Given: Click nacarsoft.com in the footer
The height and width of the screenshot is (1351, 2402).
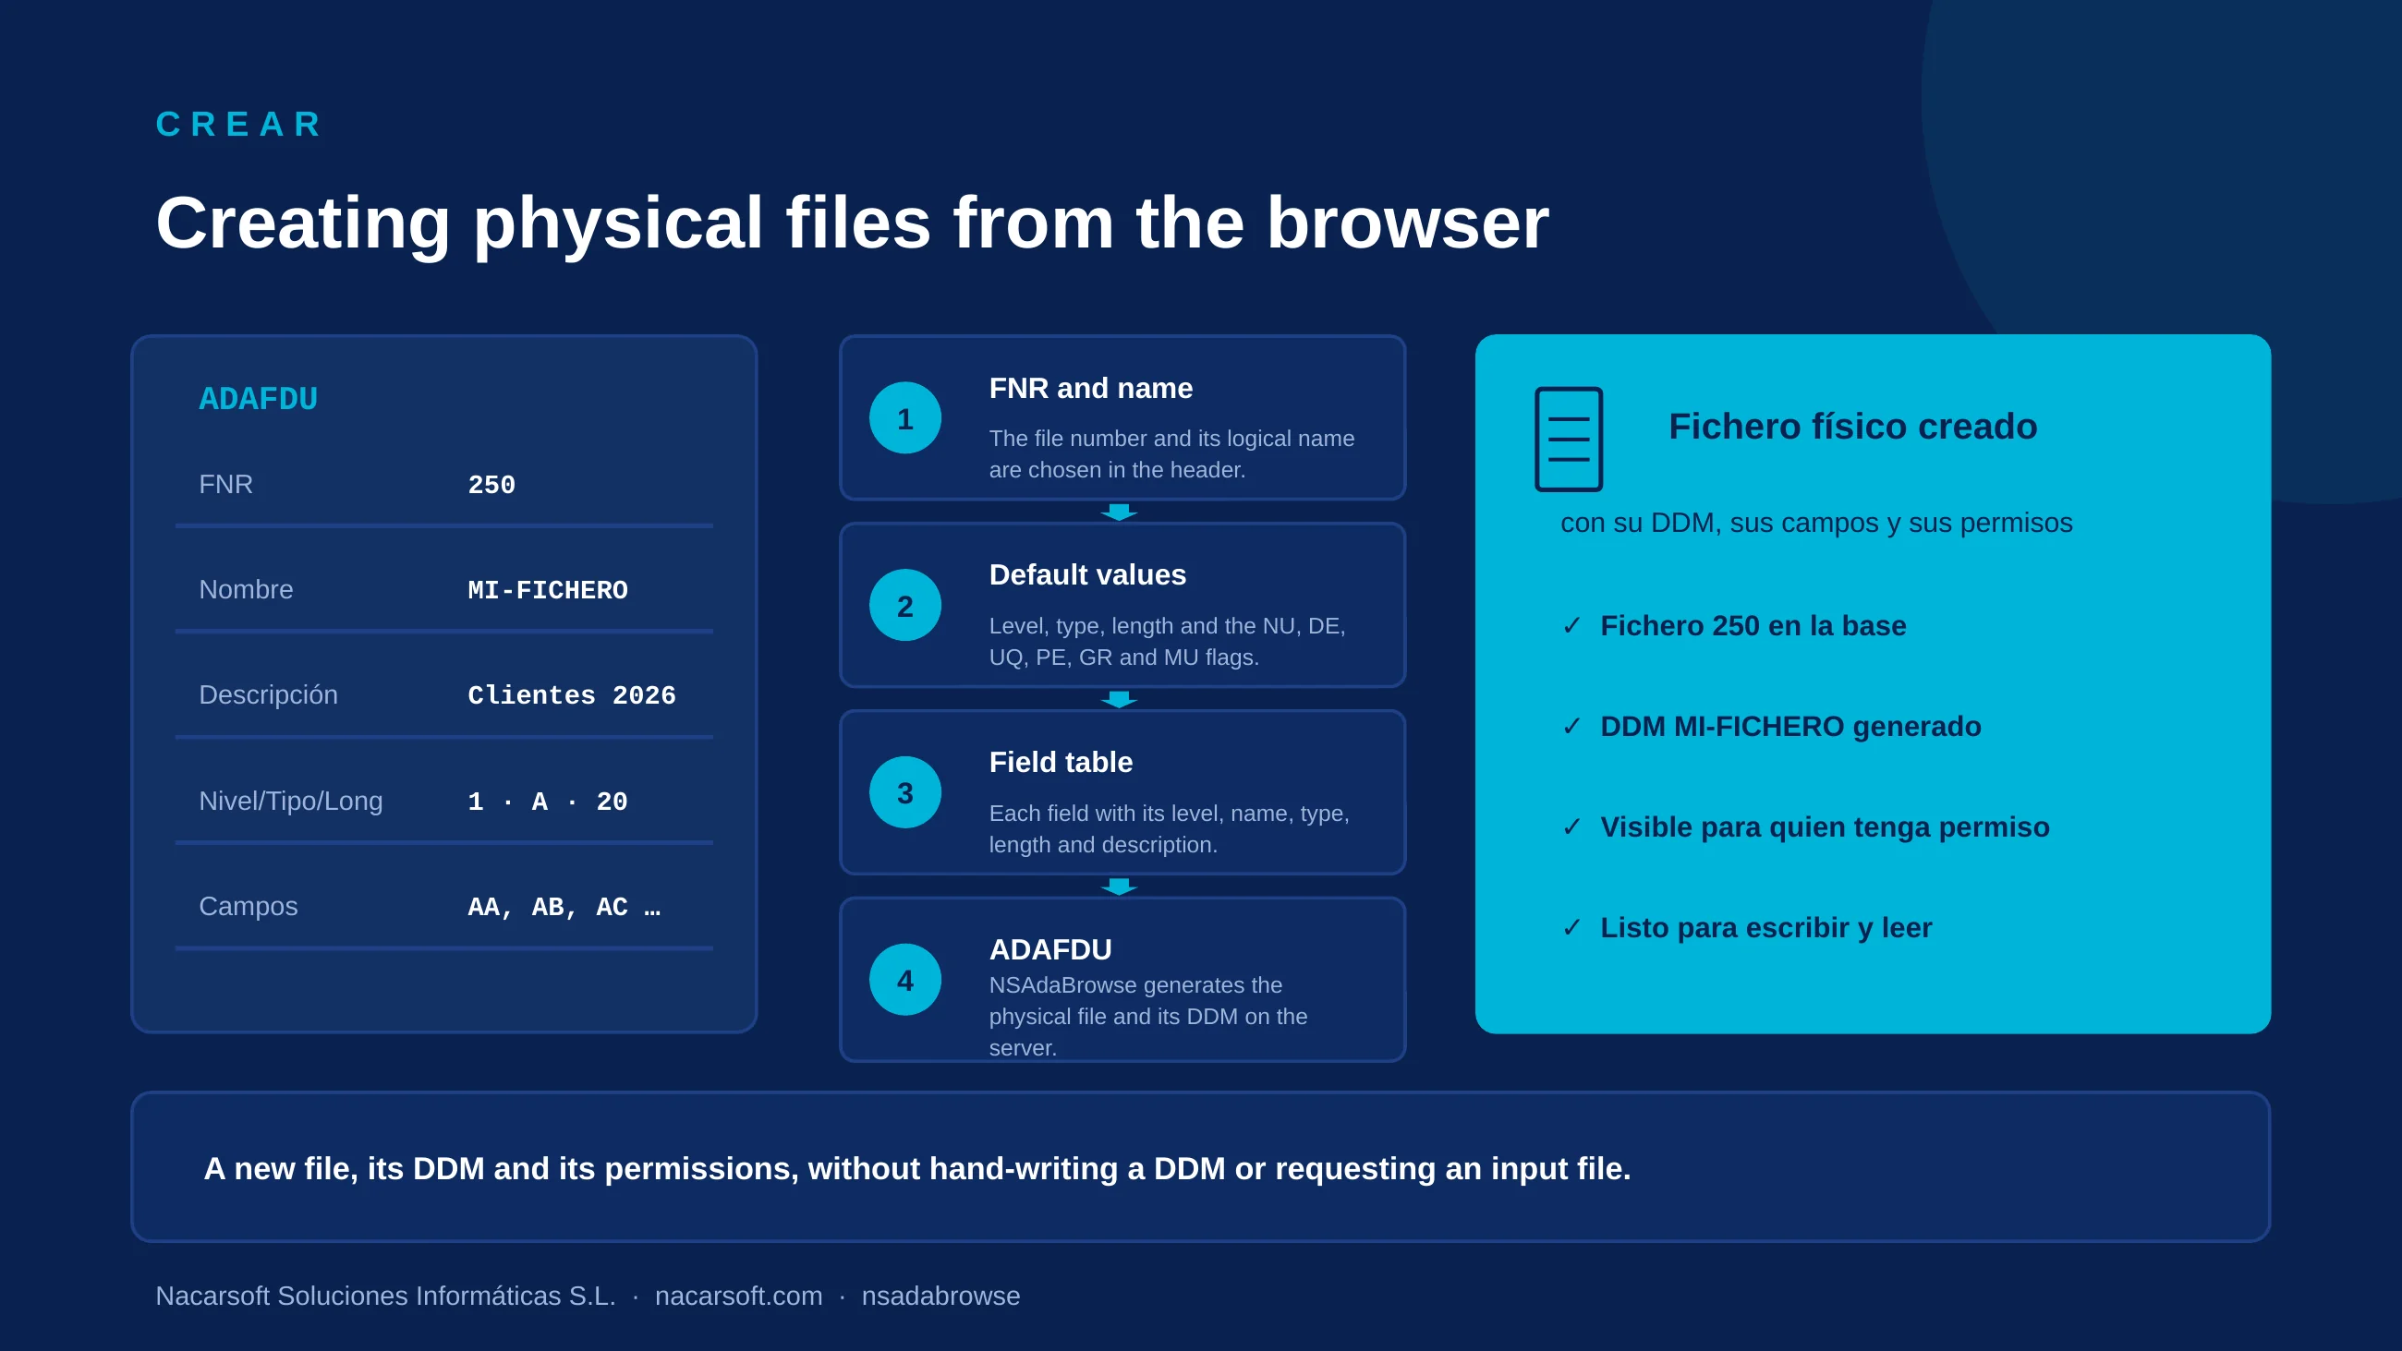Looking at the screenshot, I should 738,1296.
